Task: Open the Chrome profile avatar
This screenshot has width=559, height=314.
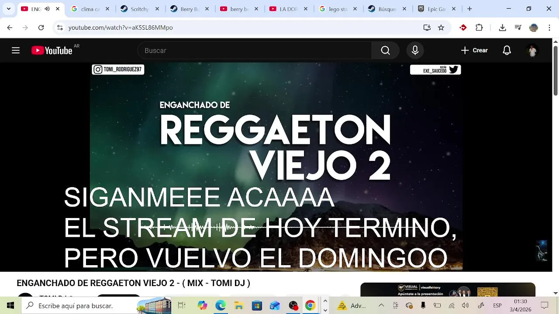Action: click(534, 27)
